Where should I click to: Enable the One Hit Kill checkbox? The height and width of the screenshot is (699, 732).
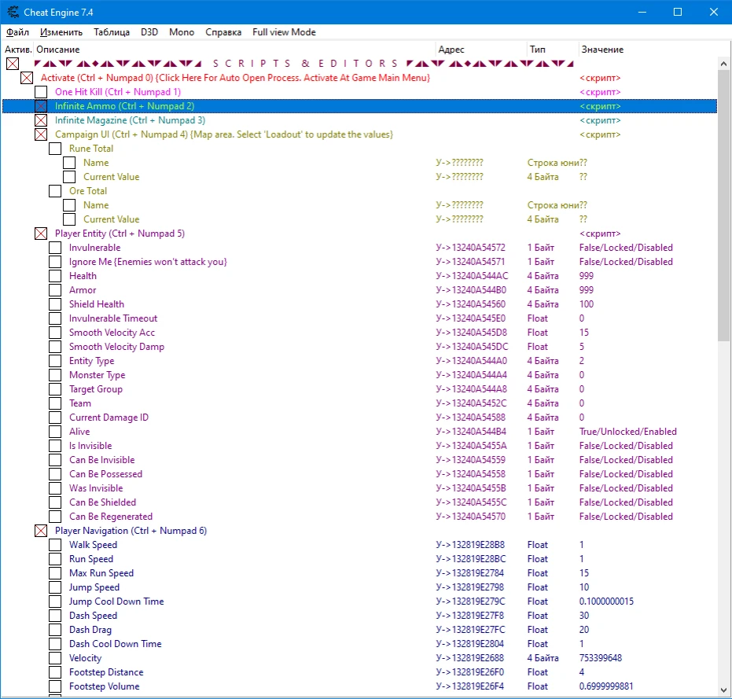coord(41,92)
